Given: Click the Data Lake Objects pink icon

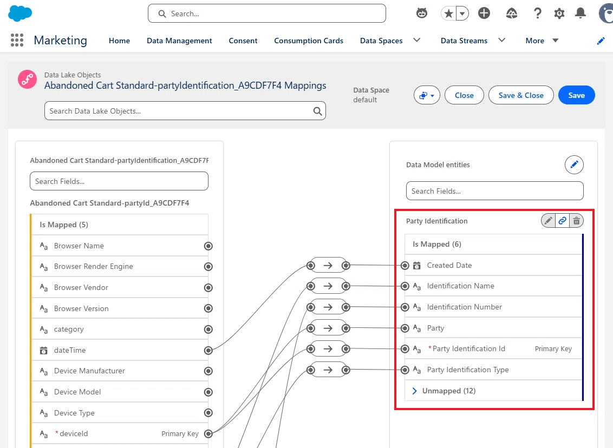Looking at the screenshot, I should 28,80.
